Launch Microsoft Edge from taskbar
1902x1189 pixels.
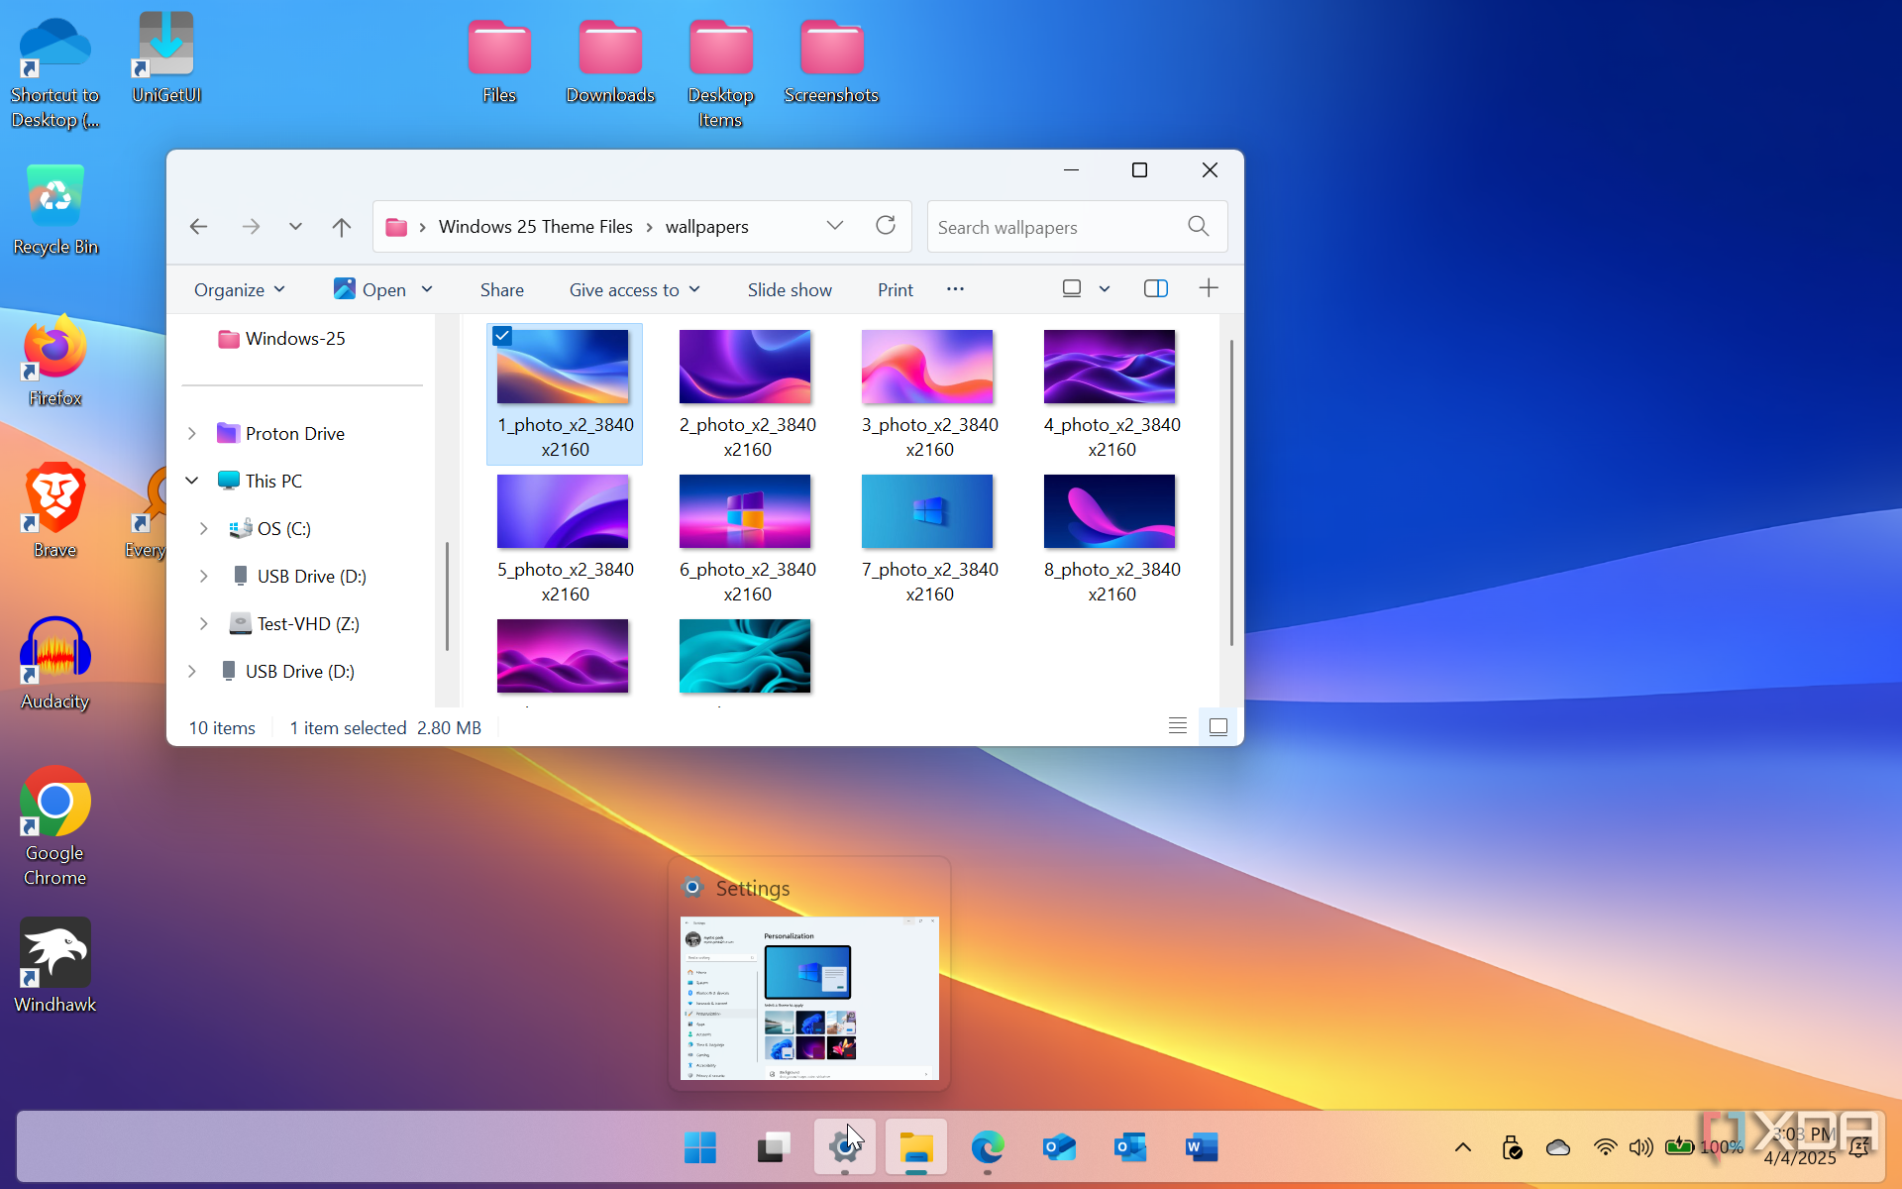988,1147
